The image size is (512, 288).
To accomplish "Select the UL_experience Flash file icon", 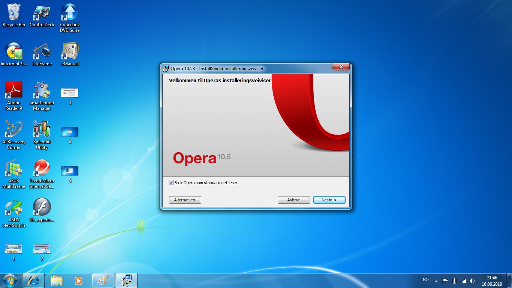I will click(x=42, y=210).
